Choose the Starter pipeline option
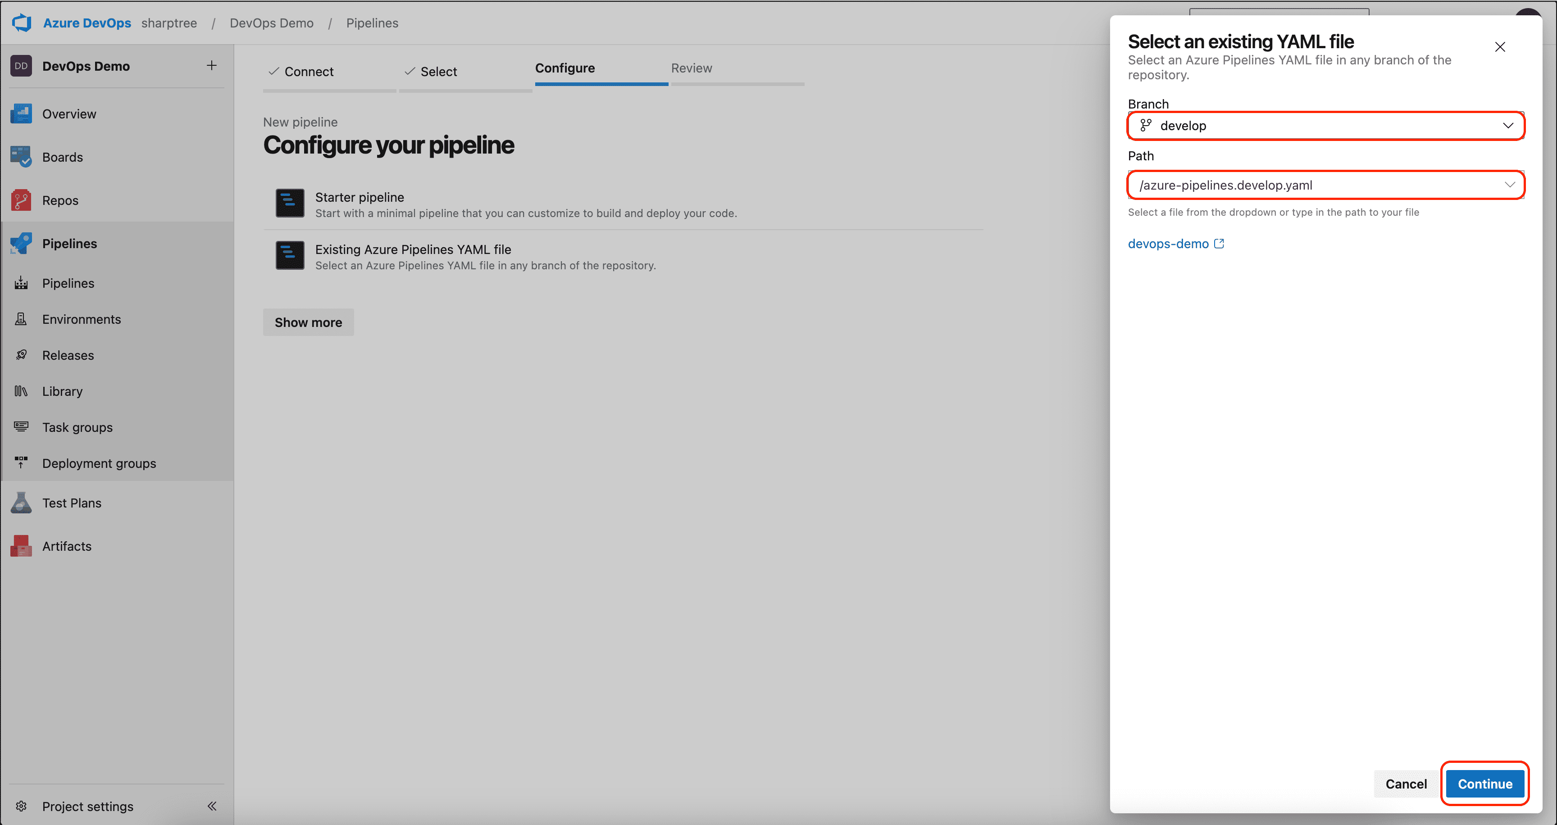This screenshot has width=1557, height=825. tap(623, 204)
